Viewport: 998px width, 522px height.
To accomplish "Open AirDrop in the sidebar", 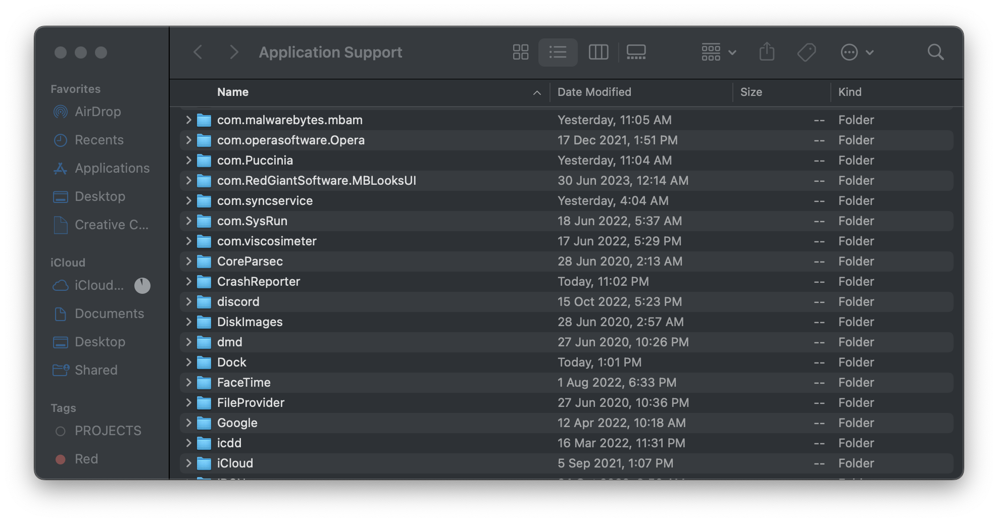I will click(x=97, y=112).
